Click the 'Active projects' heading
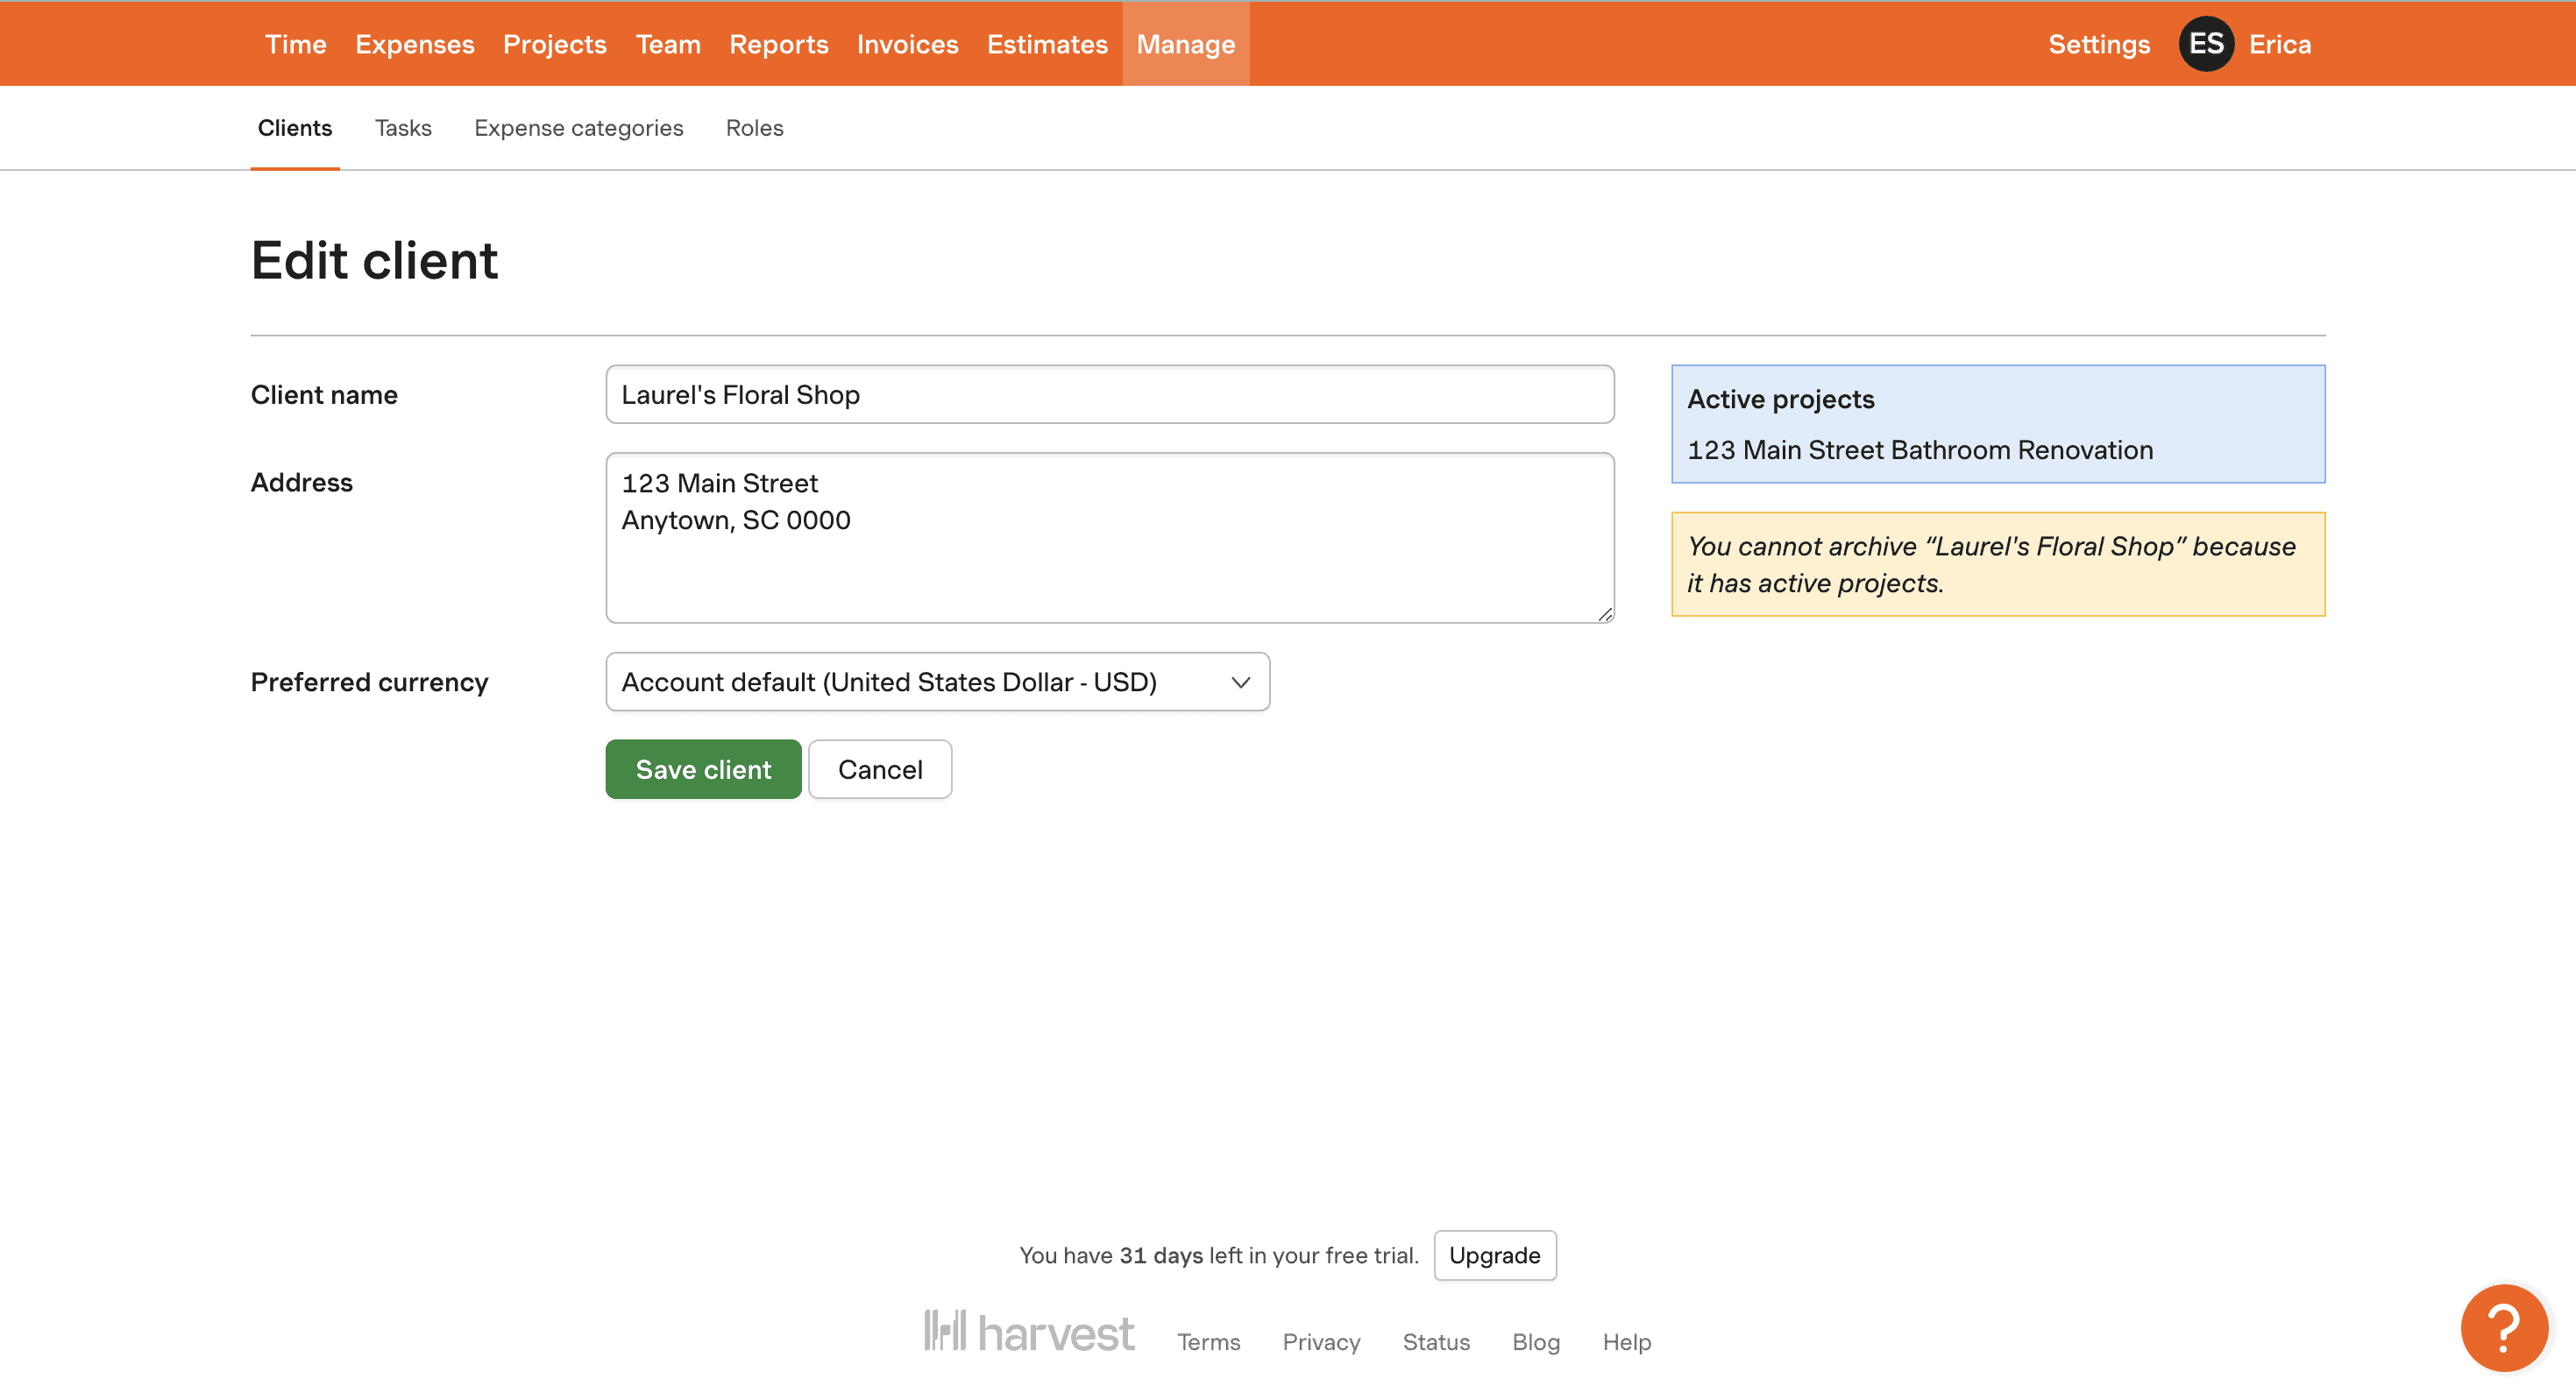The height and width of the screenshot is (1400, 2576). (x=1780, y=399)
